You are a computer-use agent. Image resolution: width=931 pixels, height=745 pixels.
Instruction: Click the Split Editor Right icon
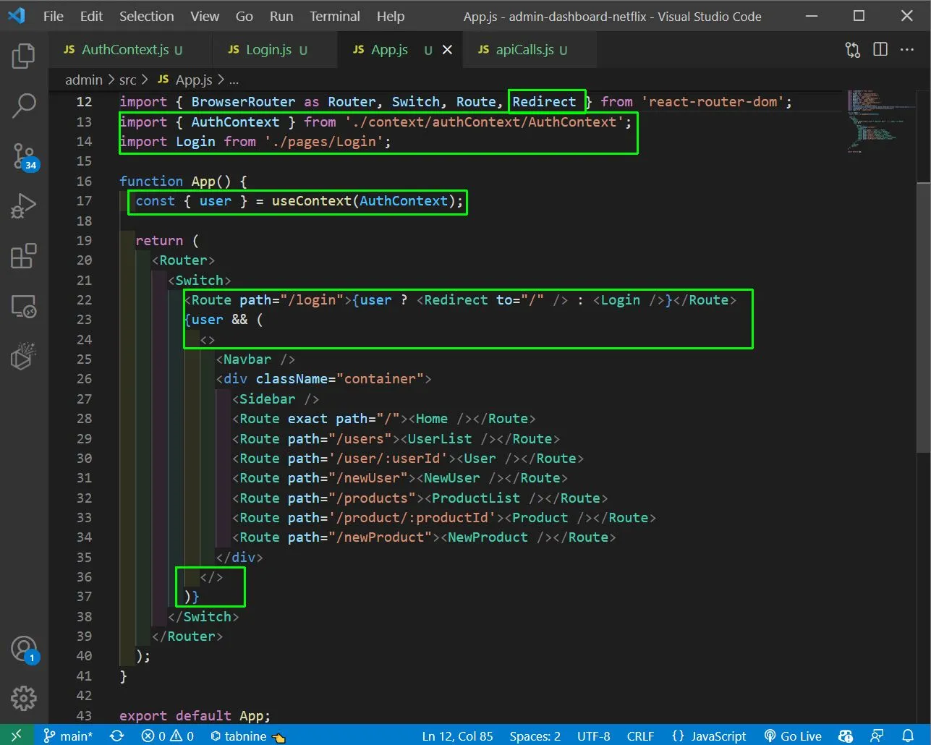point(880,50)
